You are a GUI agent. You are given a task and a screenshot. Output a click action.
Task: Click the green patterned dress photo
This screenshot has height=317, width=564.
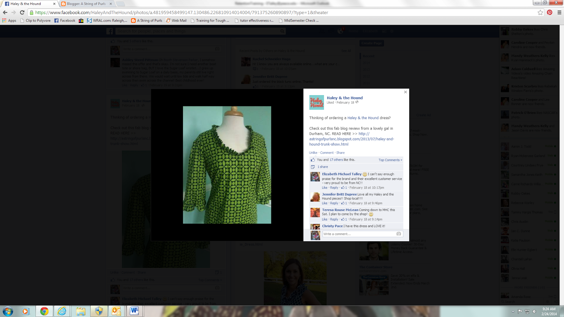point(227,165)
